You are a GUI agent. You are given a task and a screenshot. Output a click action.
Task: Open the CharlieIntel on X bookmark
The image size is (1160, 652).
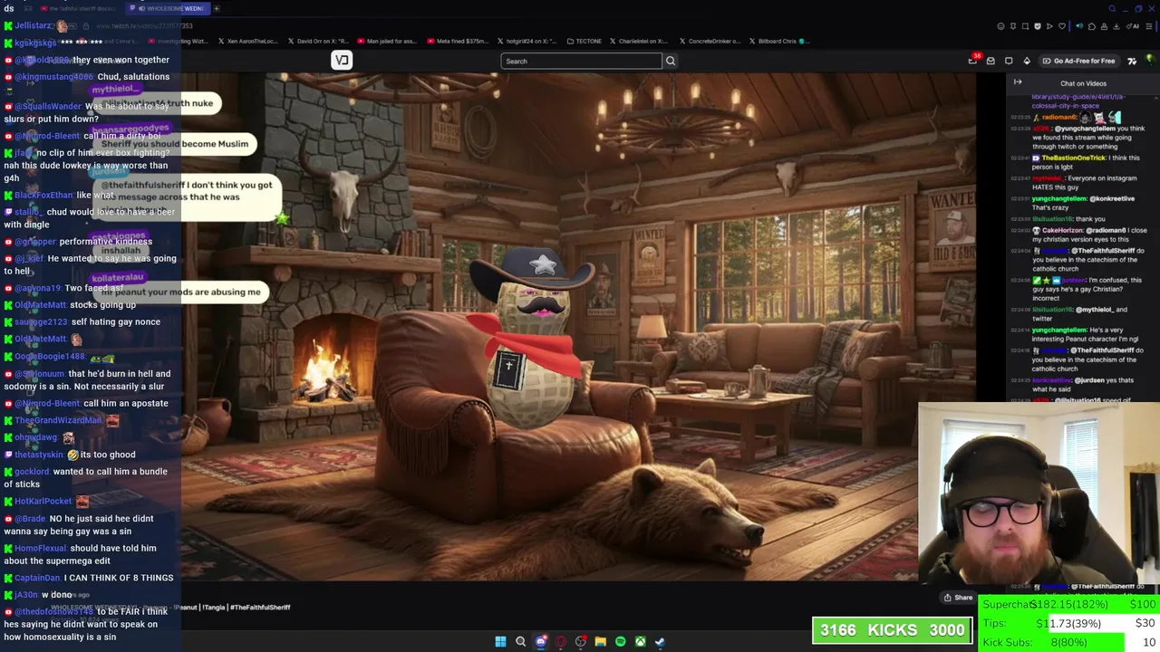[x=639, y=41]
